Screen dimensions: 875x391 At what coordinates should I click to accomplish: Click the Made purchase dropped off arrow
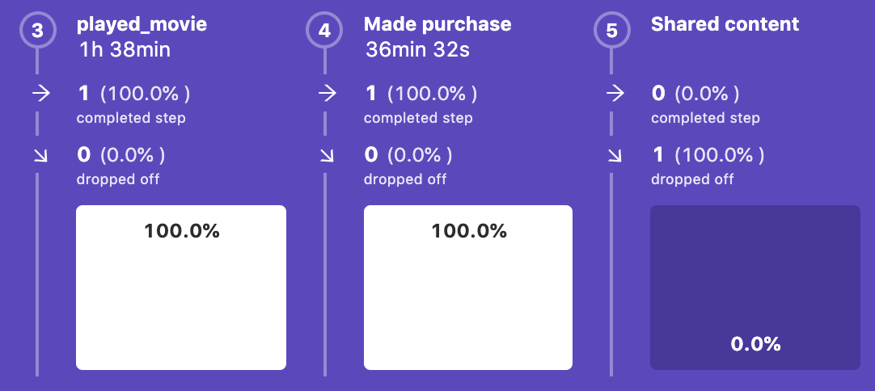coord(326,154)
